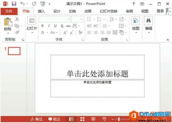The image size is (172, 123).
Task: Copy selection with the copy icon
Action: (x=17, y=26)
